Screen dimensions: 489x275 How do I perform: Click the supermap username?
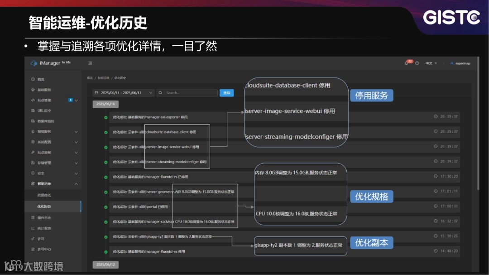(x=463, y=63)
